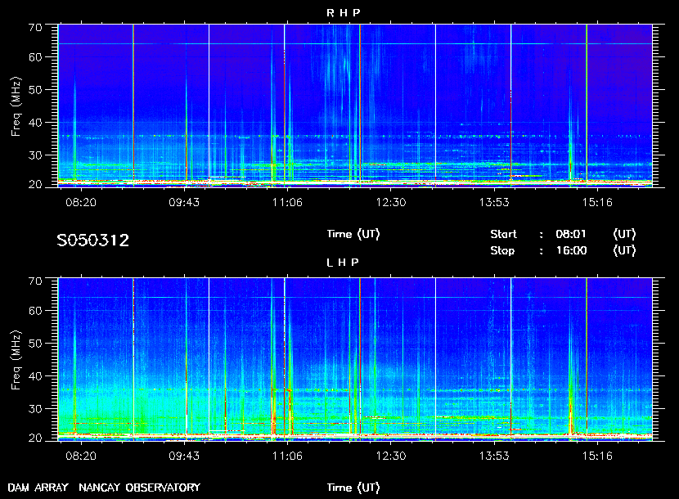Select the stop time value "16:00"

pyautogui.click(x=571, y=251)
